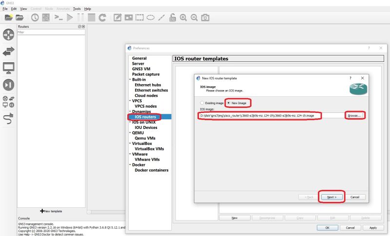Click New under IOS router templates

(x=234, y=218)
